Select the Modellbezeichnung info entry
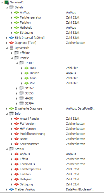The image size is (104, 193). point(32,134)
